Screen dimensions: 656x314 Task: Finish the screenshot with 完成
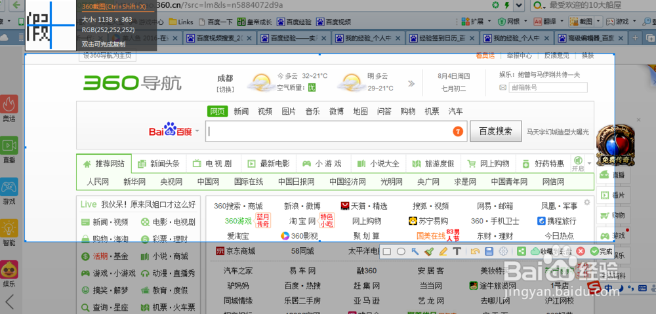tap(601, 251)
